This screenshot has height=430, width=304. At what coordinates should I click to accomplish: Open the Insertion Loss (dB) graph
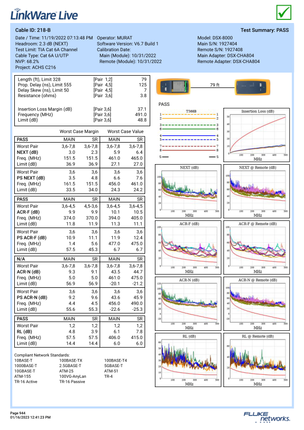(x=256, y=134)
